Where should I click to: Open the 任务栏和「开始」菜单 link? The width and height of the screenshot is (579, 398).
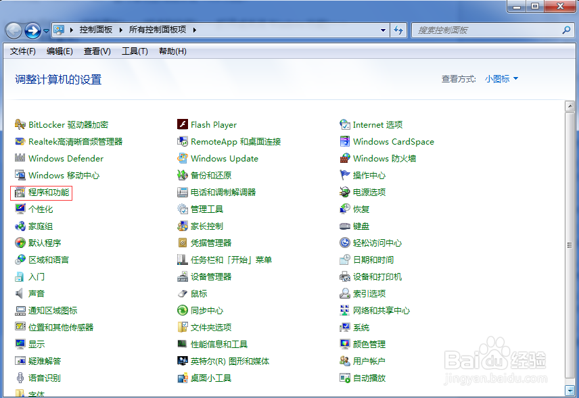tap(231, 260)
